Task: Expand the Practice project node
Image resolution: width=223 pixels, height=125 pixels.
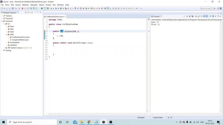Action: pos(2,16)
